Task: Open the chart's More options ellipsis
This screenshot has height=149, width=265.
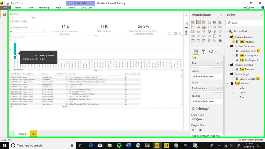Action: point(181,33)
